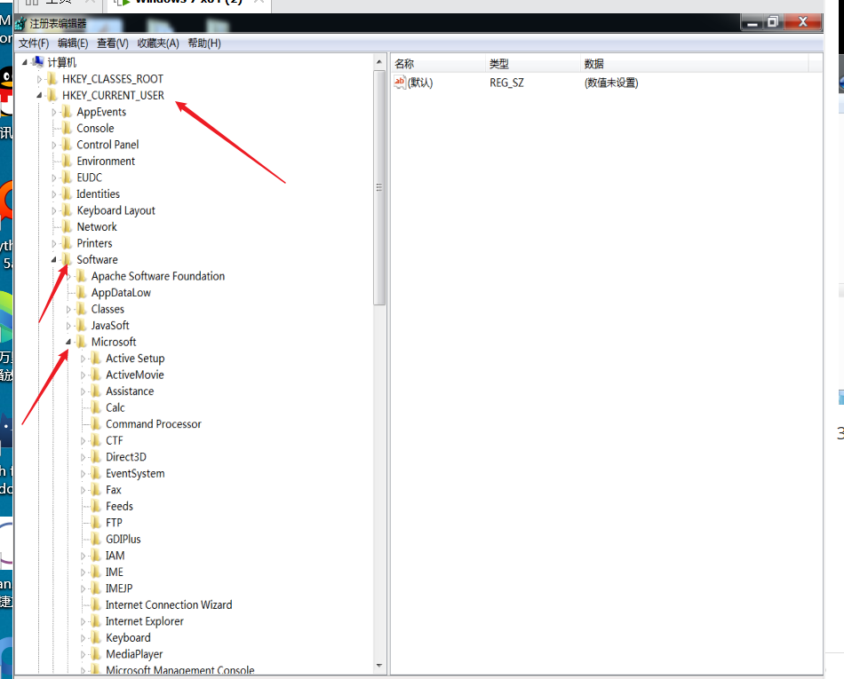Click the computer icon at tree root

coord(37,62)
